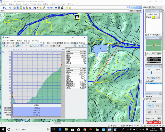Screen dimensions: 165x132
Task: Select 2x zoom preset button
Action: pyautogui.click(x=156, y=78)
